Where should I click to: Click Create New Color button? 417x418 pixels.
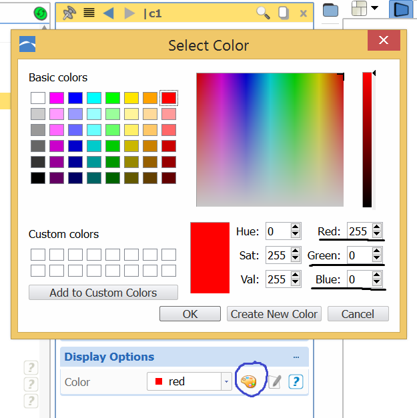coord(274,314)
